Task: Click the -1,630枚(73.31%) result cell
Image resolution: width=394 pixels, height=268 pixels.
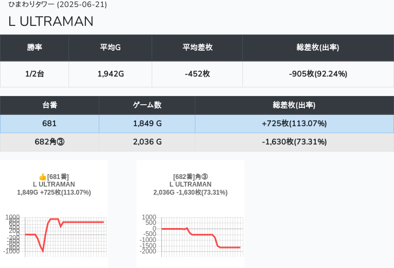Action: pos(294,142)
